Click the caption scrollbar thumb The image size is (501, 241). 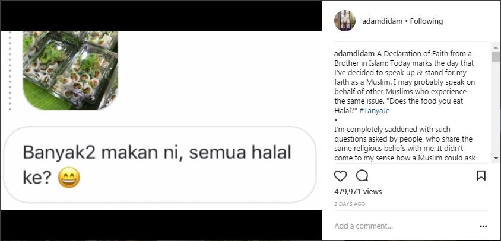[496, 57]
